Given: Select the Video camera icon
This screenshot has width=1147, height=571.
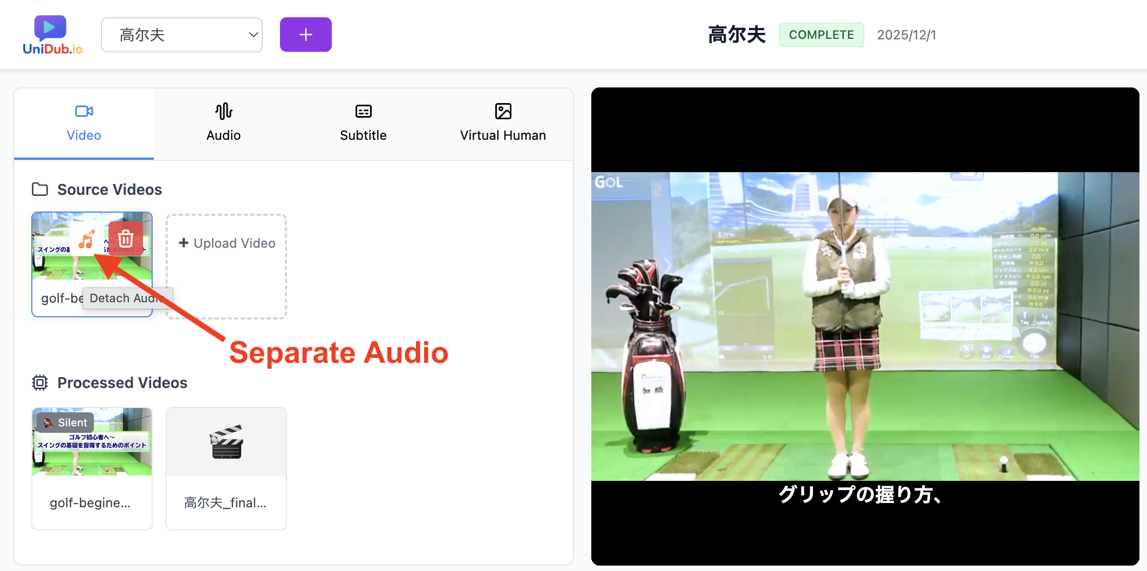Looking at the screenshot, I should click(x=84, y=111).
